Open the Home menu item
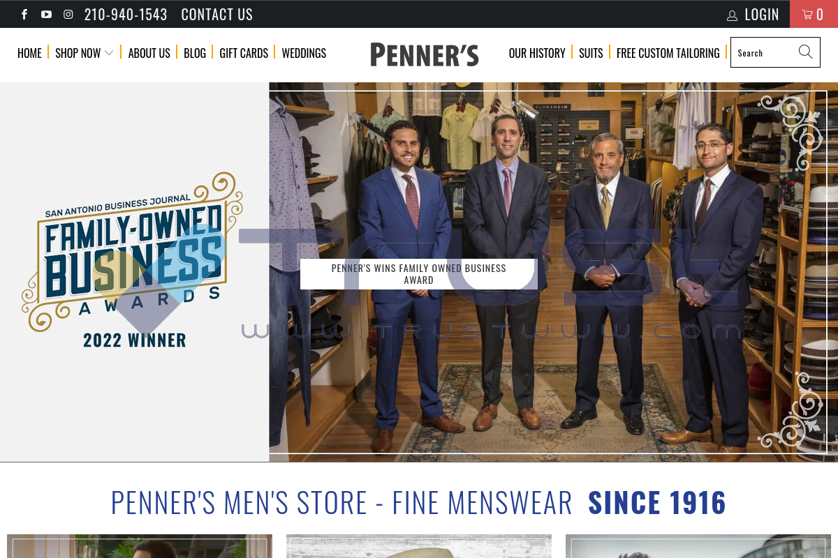 pyautogui.click(x=29, y=53)
